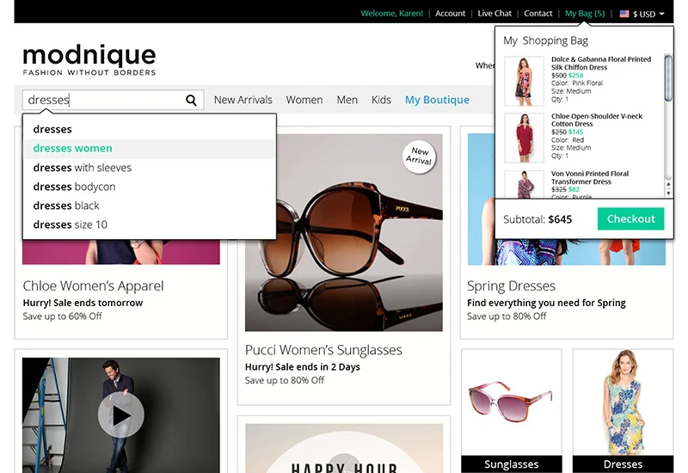Click Chloe Open-Shoulder V-neck dress title
Viewport: 688px width, 473px height.
[x=596, y=120]
